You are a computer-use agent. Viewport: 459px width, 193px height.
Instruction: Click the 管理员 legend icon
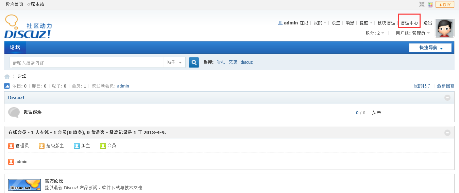[11, 146]
